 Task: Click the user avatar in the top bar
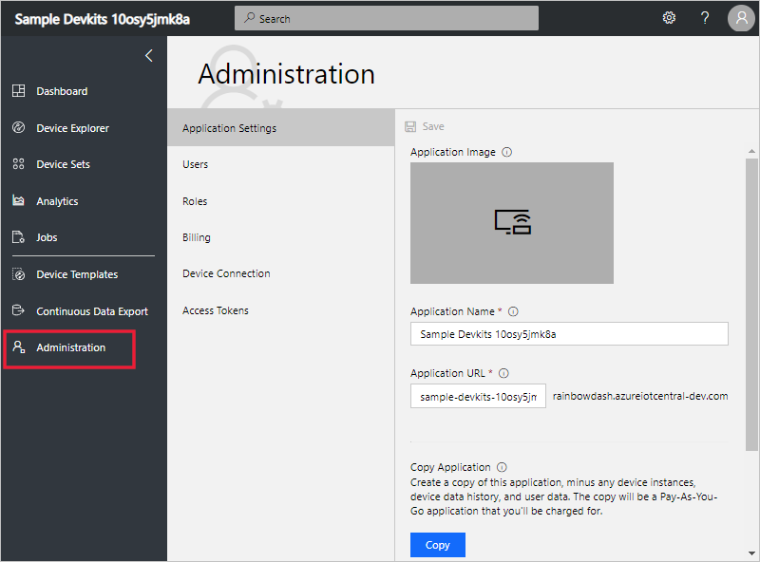pos(741,17)
